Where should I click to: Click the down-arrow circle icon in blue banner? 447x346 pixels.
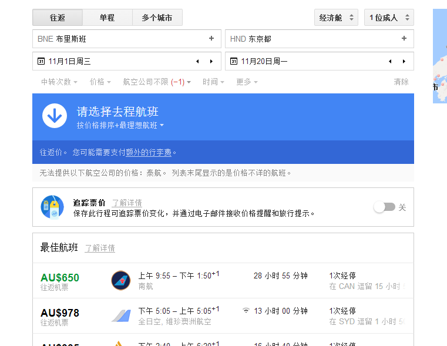coord(55,116)
